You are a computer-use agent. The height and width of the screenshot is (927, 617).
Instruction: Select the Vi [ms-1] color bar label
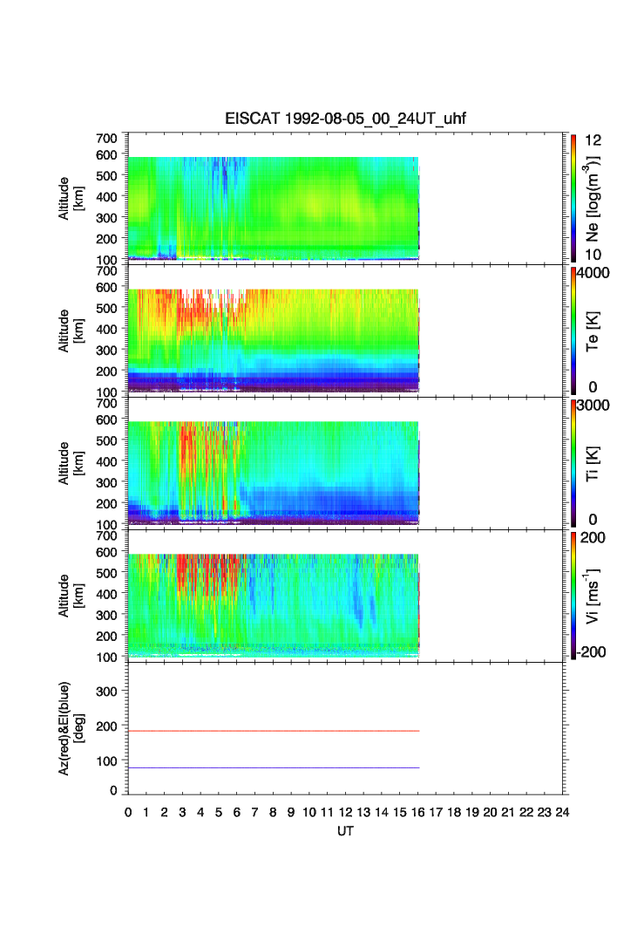pos(592,596)
